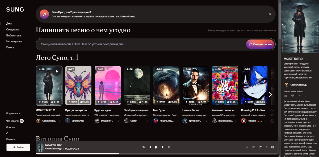319x157 pixels.
Task: Skip to previous track in player
Action: 150,147
